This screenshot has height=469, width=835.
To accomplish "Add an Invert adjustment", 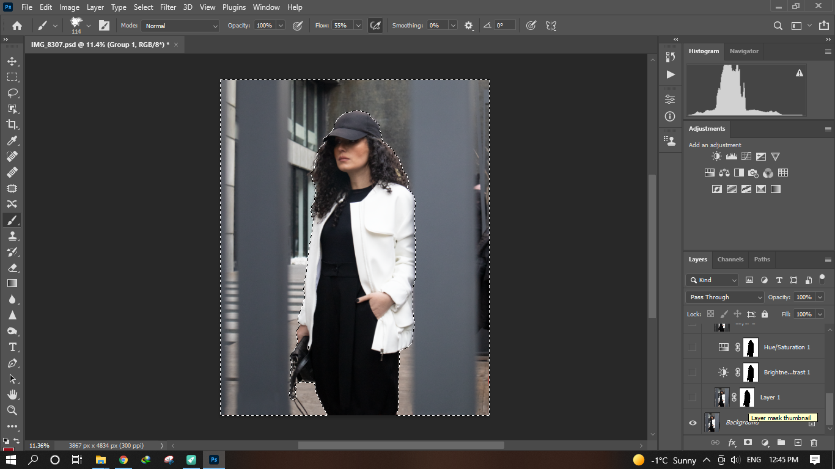I will tap(717, 189).
